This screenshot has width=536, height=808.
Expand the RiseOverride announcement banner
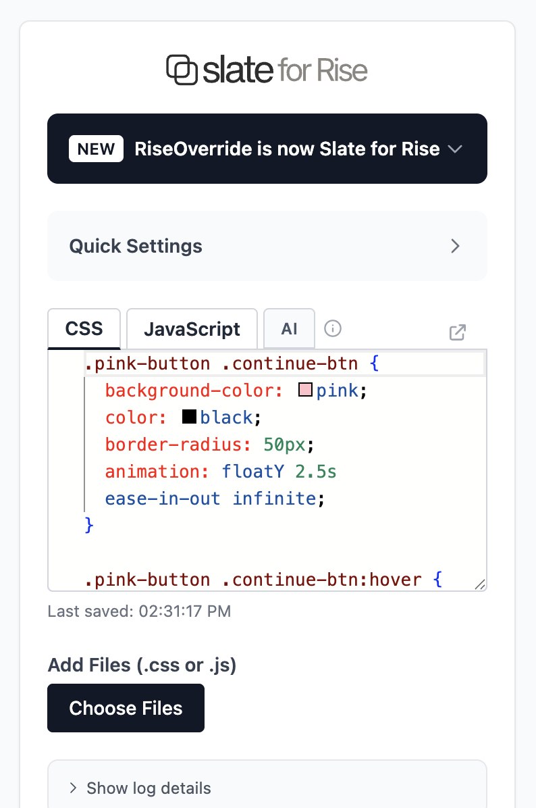(x=267, y=149)
